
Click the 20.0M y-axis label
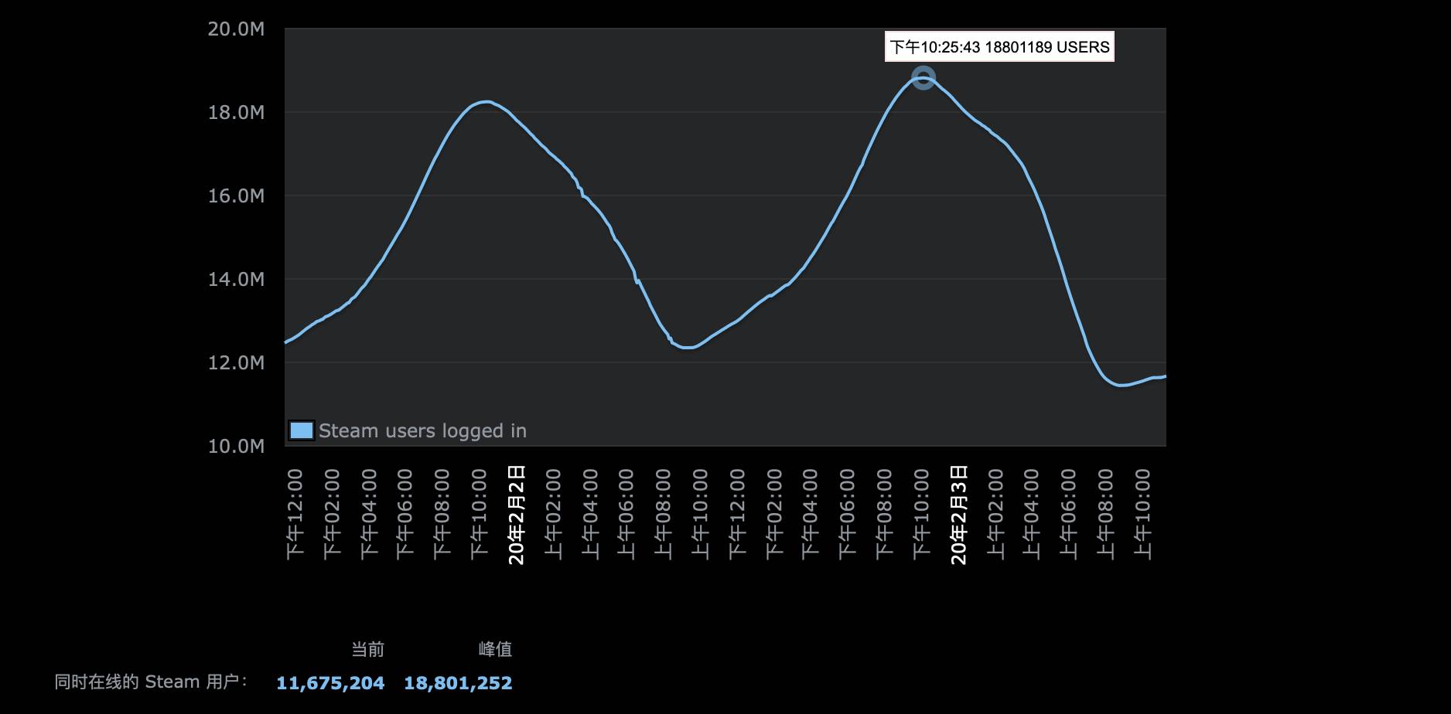pos(236,29)
